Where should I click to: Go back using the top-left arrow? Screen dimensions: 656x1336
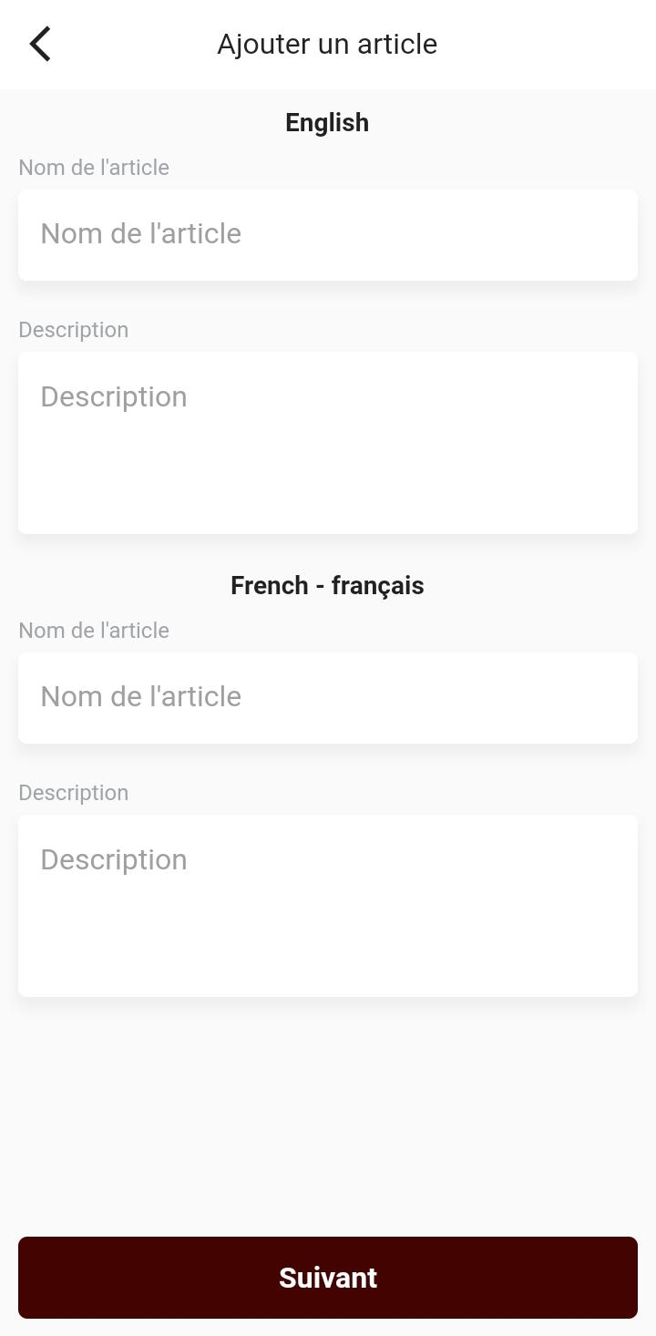(x=40, y=44)
